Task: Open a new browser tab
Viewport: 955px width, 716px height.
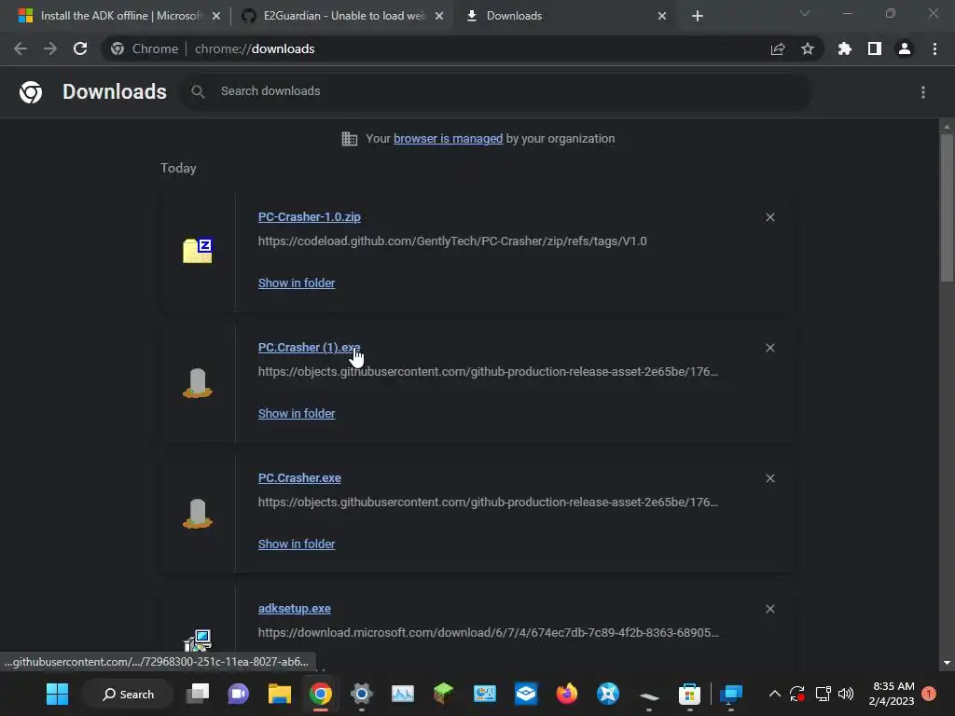Action: point(698,16)
